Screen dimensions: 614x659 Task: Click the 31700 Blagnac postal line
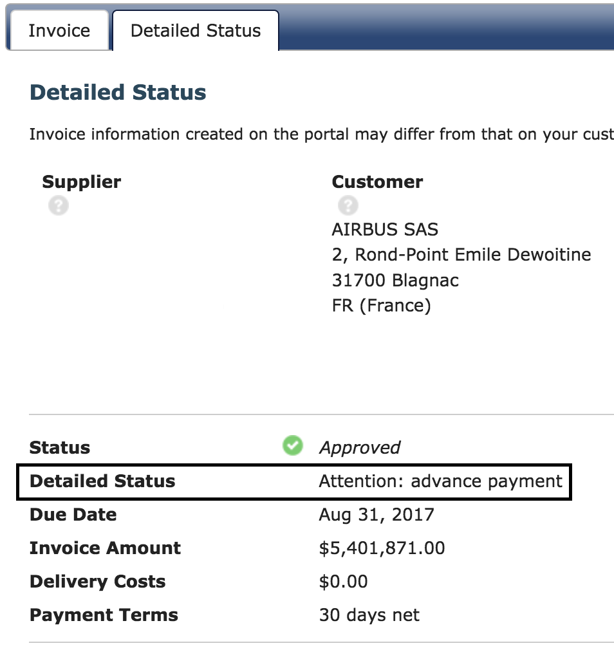click(x=395, y=280)
